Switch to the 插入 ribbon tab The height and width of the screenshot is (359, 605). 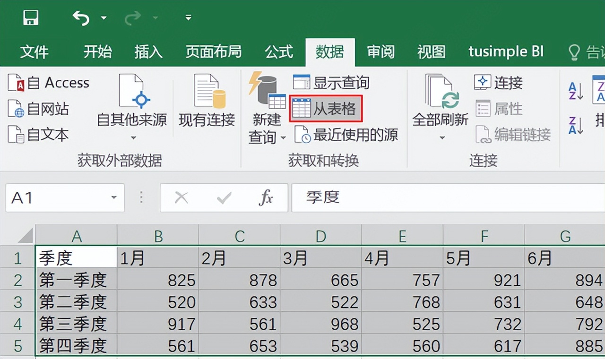coord(148,52)
